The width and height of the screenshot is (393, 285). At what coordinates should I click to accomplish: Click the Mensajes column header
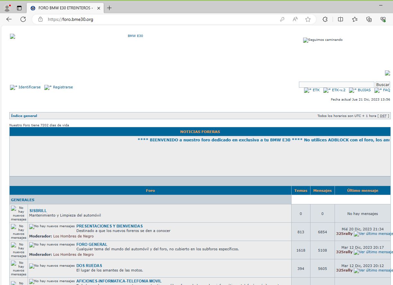coord(322,191)
